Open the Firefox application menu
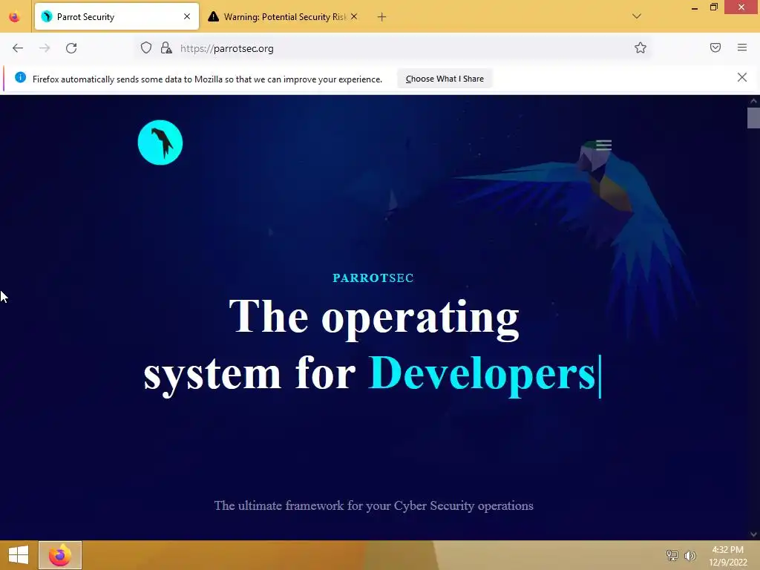This screenshot has width=760, height=570. coord(742,47)
